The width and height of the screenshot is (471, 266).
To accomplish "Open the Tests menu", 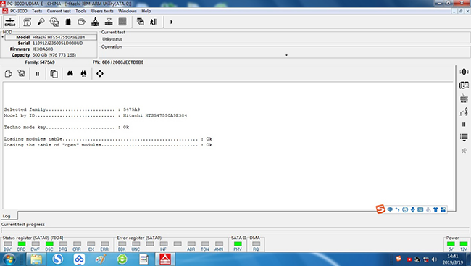I will point(37,11).
